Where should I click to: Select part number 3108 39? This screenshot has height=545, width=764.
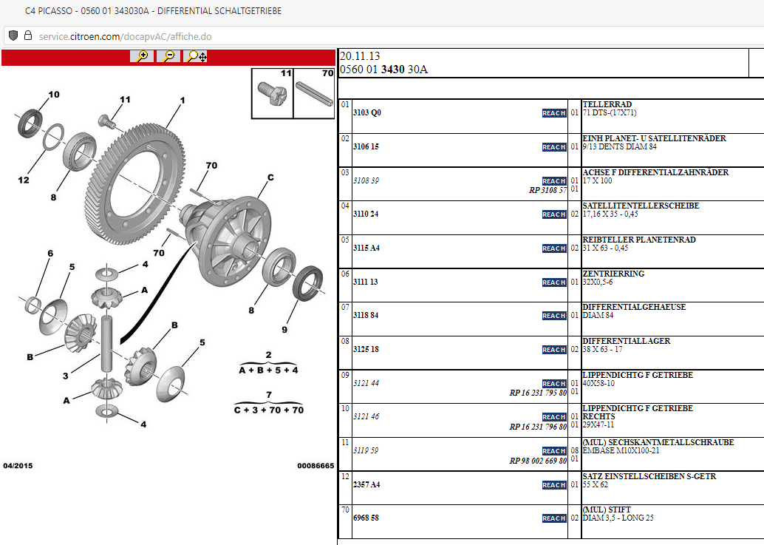(x=366, y=181)
